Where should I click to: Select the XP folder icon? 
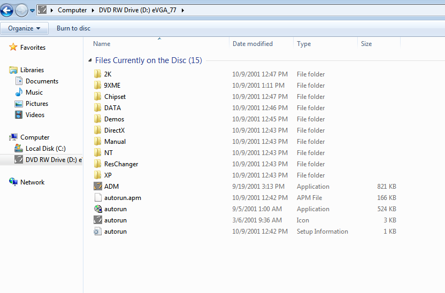97,175
